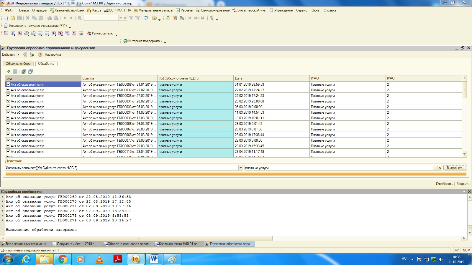Screen dimensions: 472x265
Task: Click the Закрыть button
Action: tap(463, 184)
